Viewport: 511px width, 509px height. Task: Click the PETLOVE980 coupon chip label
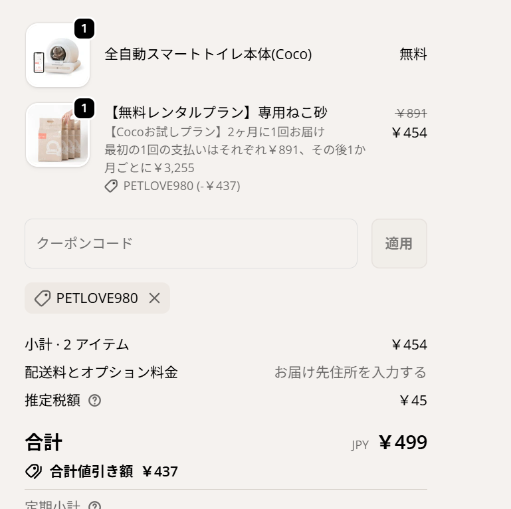(x=97, y=298)
